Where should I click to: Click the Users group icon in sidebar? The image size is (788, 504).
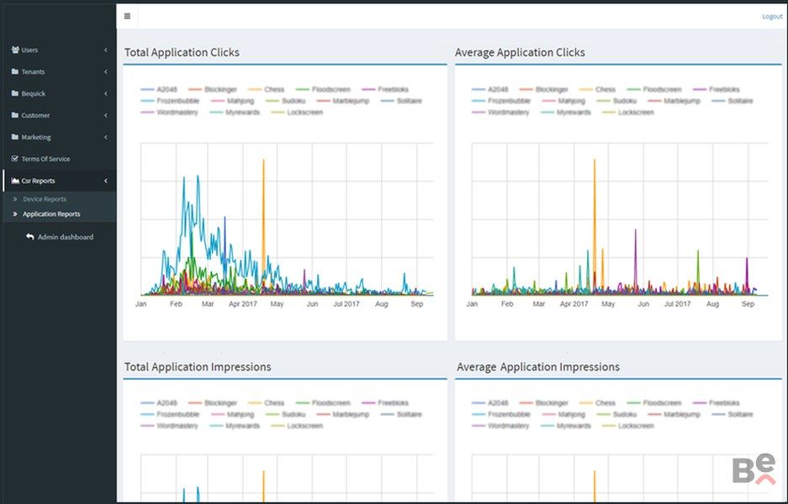(x=15, y=50)
